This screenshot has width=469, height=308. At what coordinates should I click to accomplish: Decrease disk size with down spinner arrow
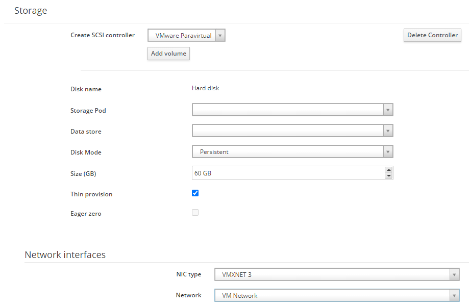coord(388,176)
